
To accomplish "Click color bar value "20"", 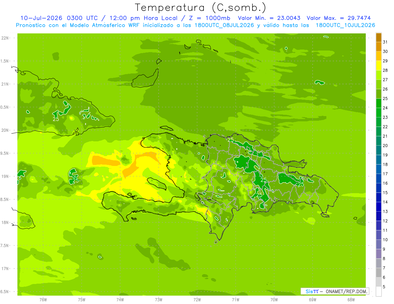I will click(x=385, y=146).
